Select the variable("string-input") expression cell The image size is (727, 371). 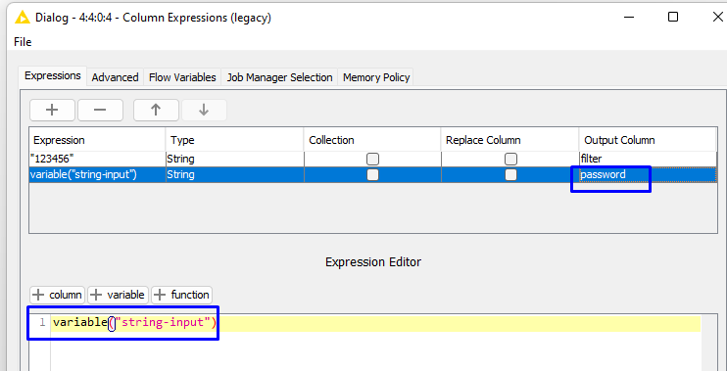(97, 174)
